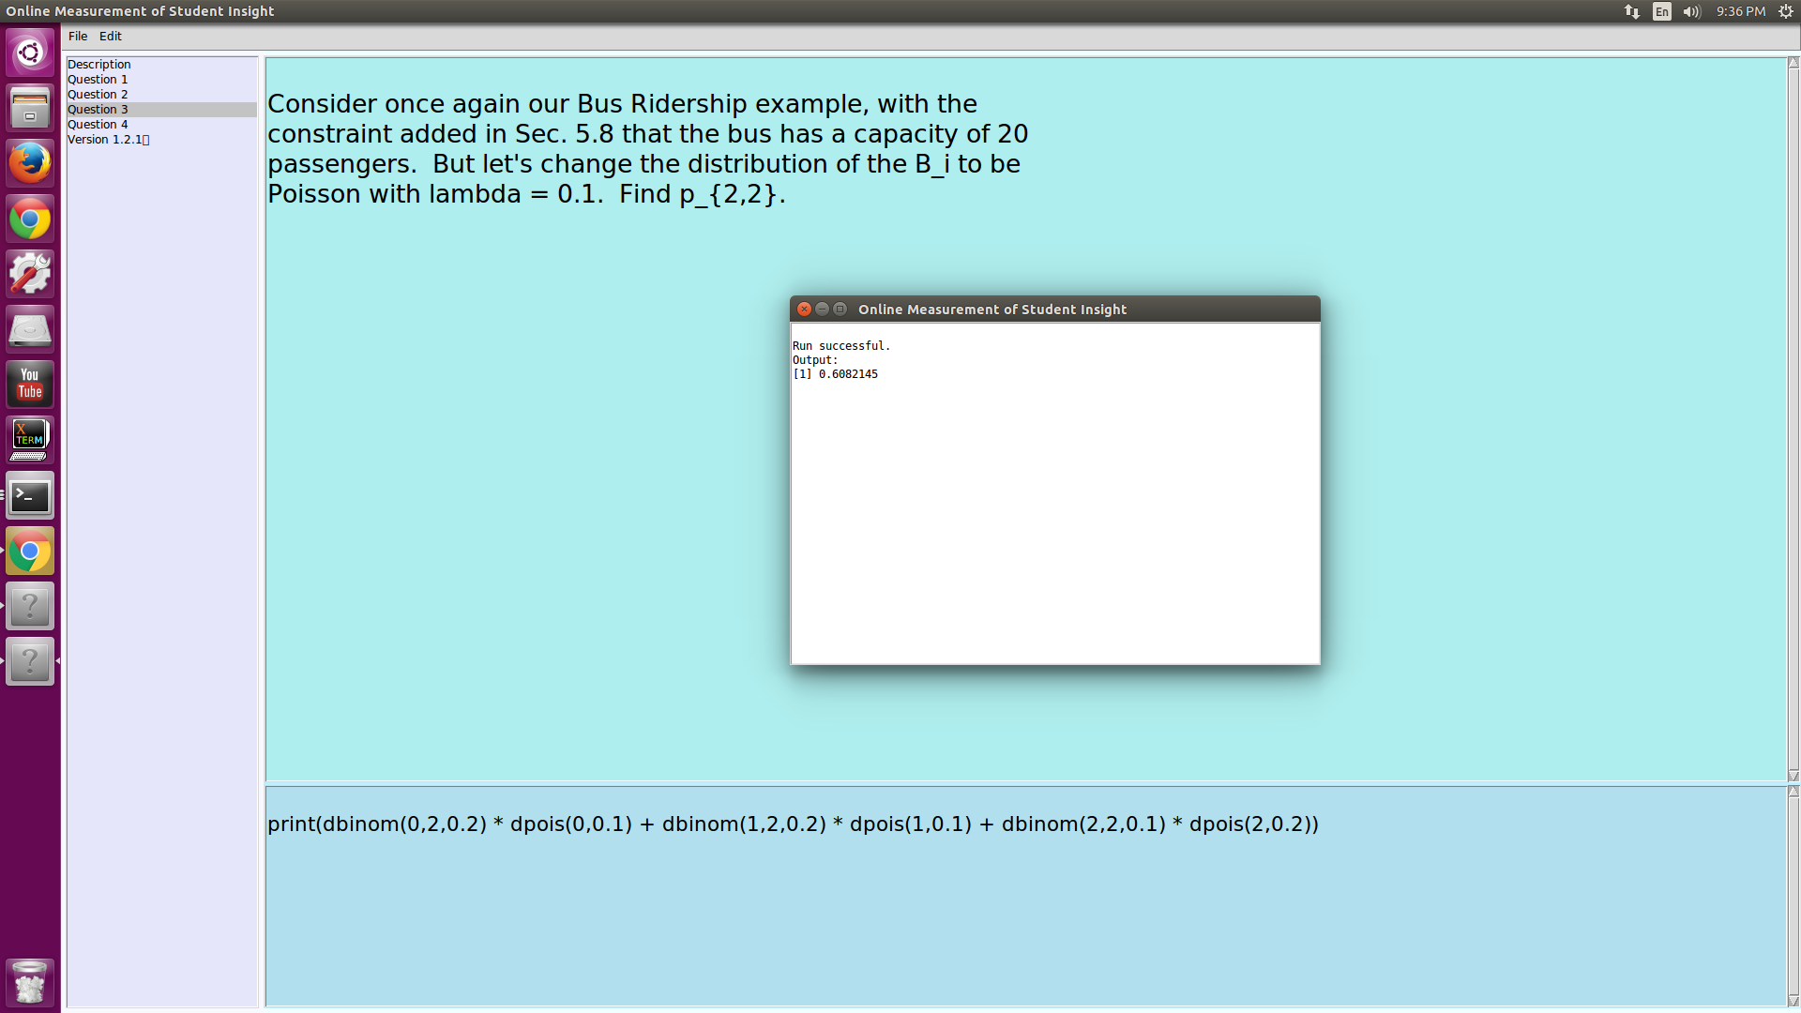Open the disk drive icon in the launcher
The image size is (1801, 1013).
point(30,329)
